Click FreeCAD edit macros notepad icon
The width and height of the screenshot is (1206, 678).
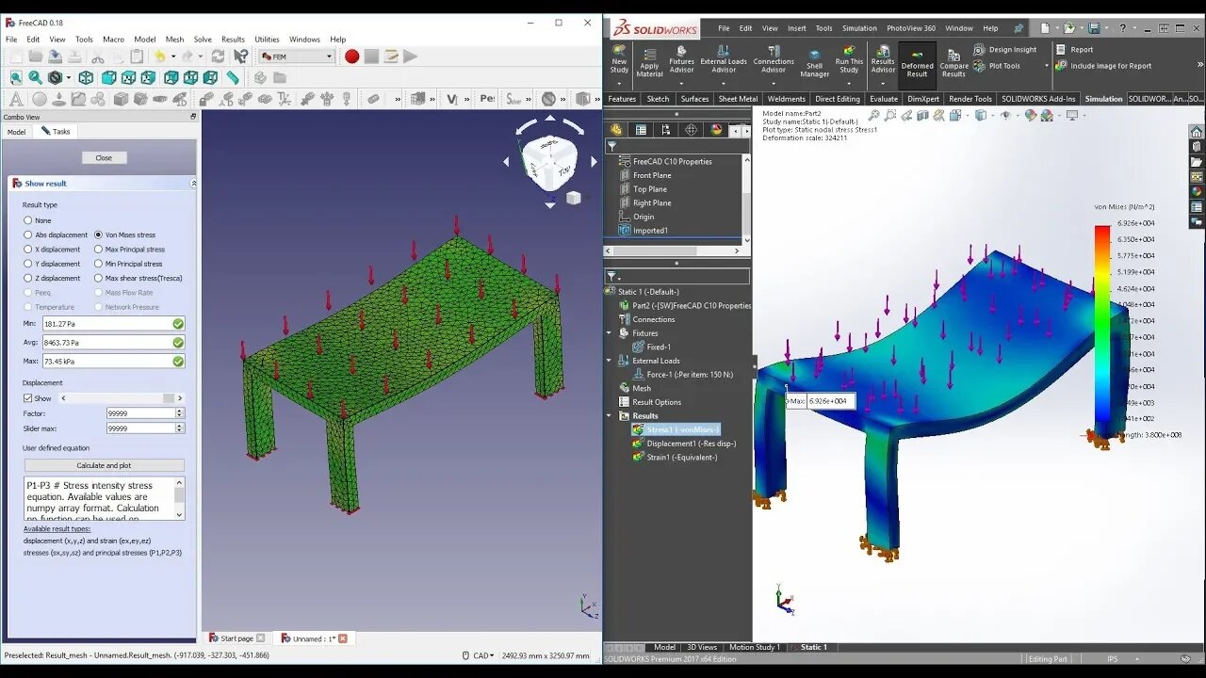[x=390, y=56]
